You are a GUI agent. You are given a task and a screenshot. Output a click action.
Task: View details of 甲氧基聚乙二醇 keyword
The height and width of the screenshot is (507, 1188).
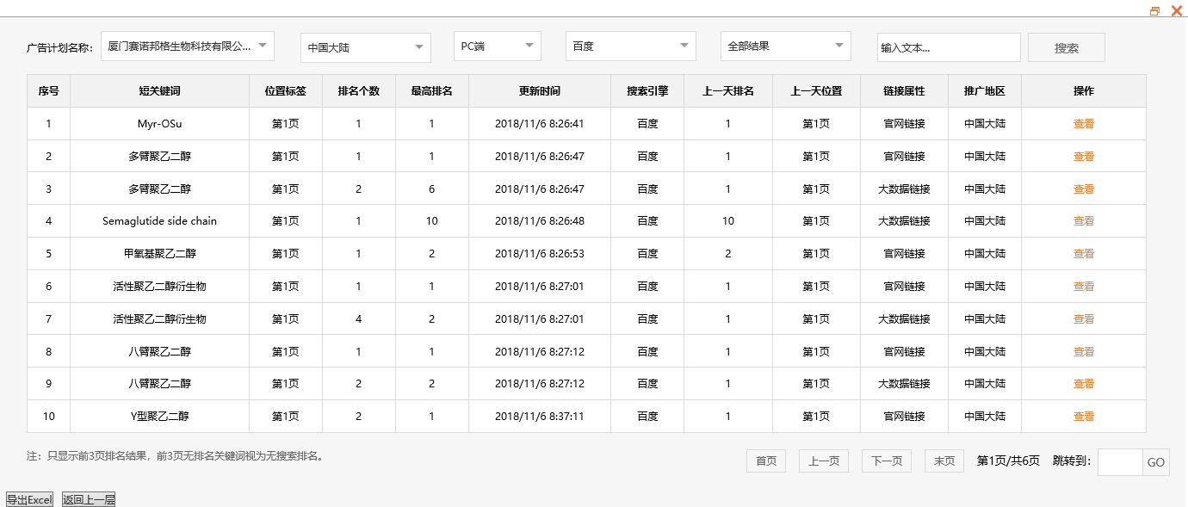1084,253
